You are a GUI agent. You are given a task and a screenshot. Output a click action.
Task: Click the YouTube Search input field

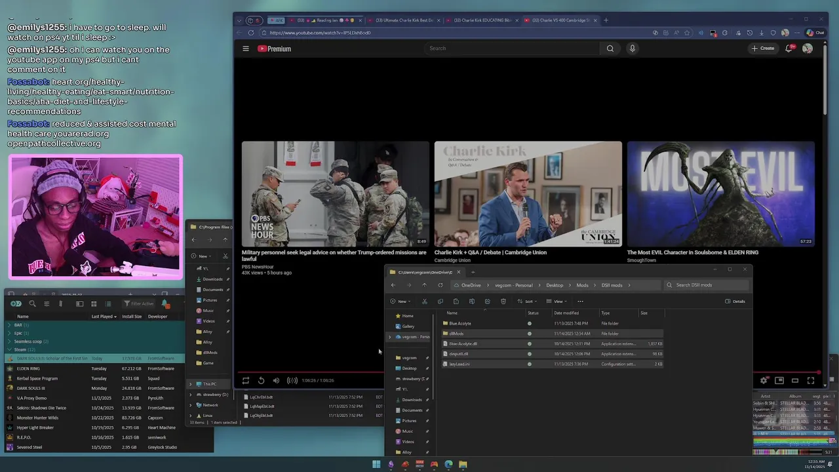(511, 49)
